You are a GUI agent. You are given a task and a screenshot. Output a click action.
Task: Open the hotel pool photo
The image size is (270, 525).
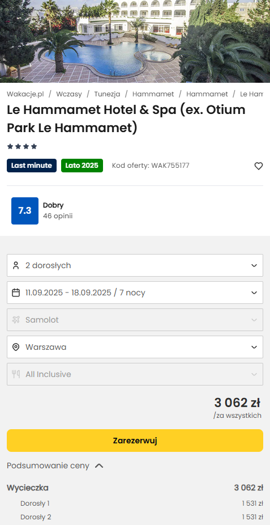click(x=135, y=41)
